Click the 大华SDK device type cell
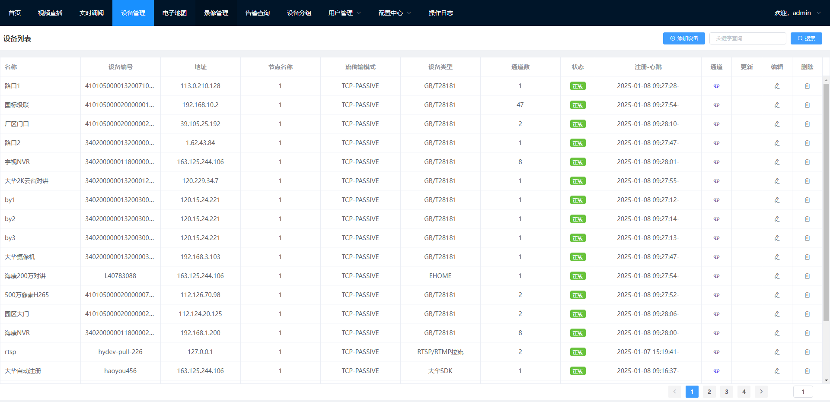This screenshot has width=830, height=402. (441, 371)
